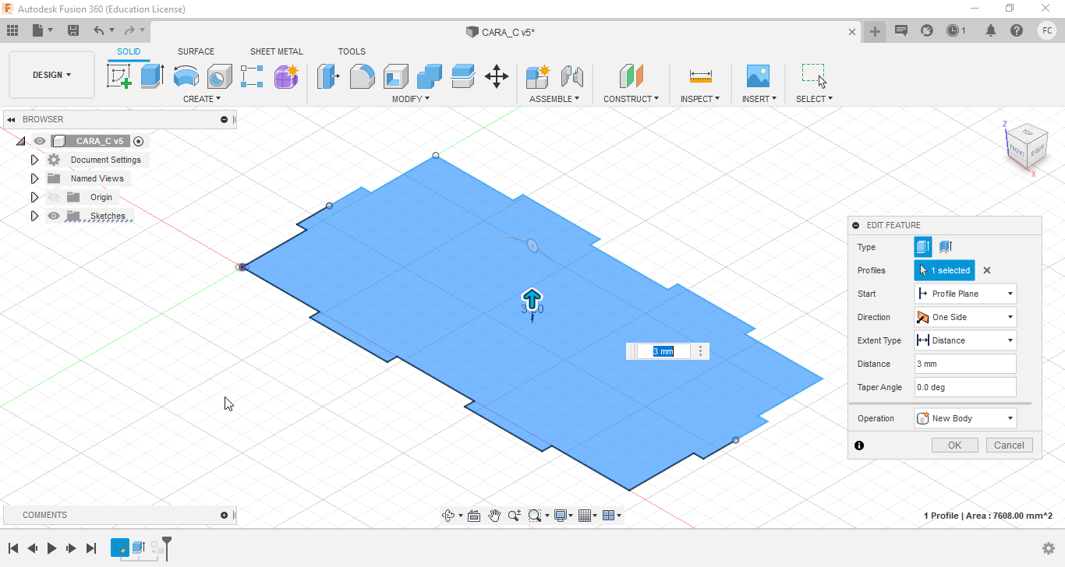The width and height of the screenshot is (1065, 567).
Task: Select the Create Sketch tool
Action: [119, 76]
